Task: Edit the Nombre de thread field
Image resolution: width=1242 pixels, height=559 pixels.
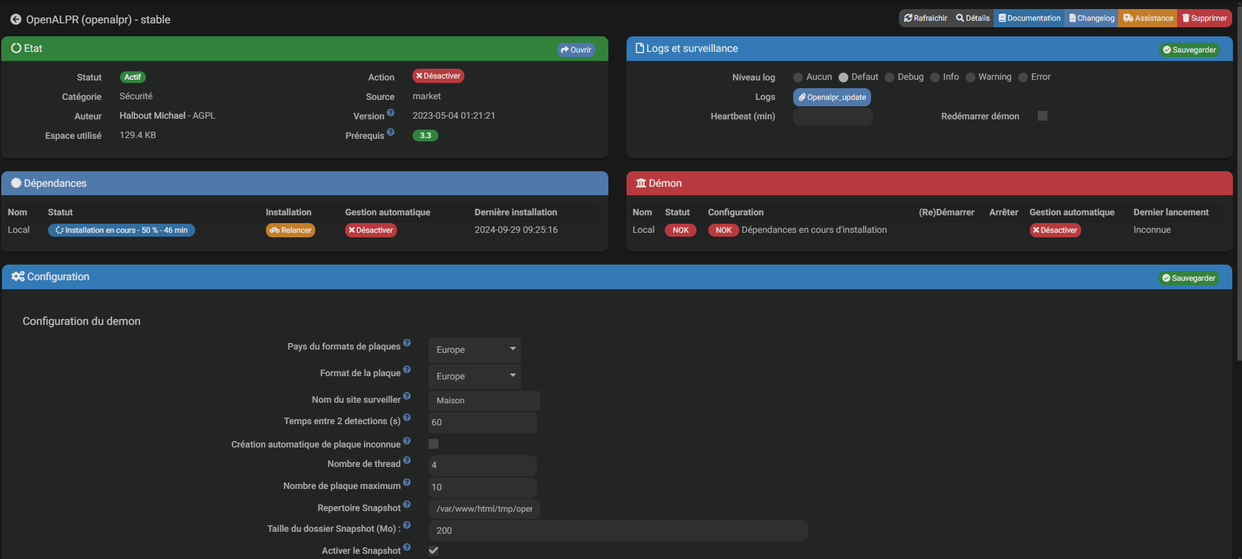Action: [483, 465]
